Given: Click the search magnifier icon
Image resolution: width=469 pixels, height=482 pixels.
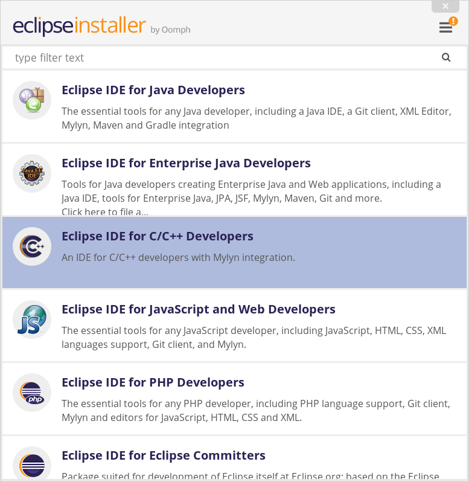Looking at the screenshot, I should [446, 57].
